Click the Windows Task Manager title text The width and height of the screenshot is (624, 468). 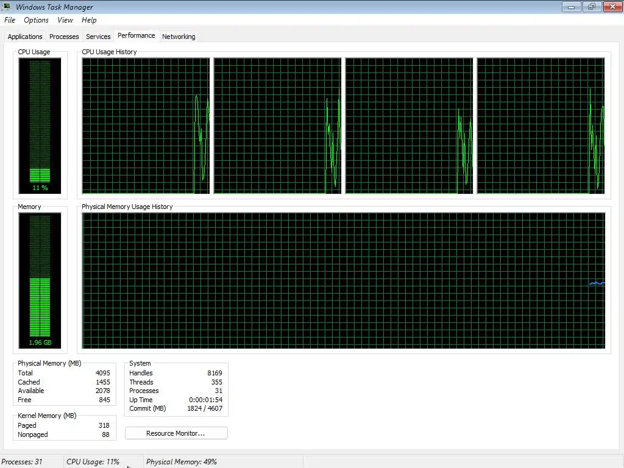[54, 7]
